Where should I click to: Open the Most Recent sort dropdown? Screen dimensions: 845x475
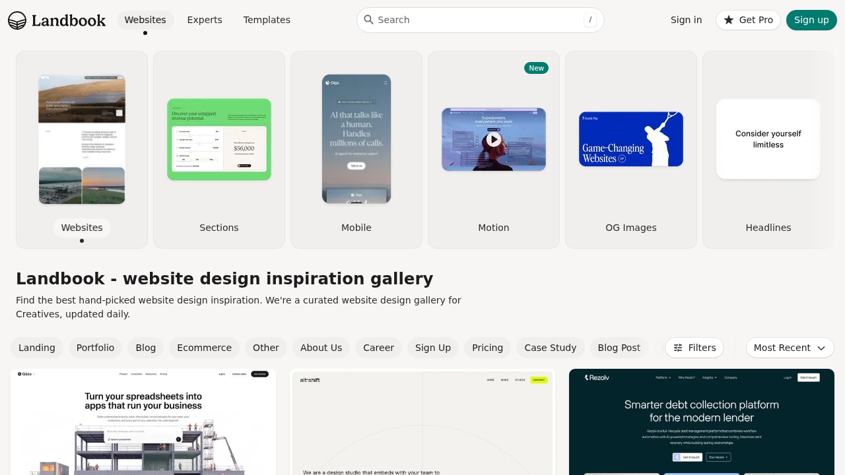(x=790, y=348)
